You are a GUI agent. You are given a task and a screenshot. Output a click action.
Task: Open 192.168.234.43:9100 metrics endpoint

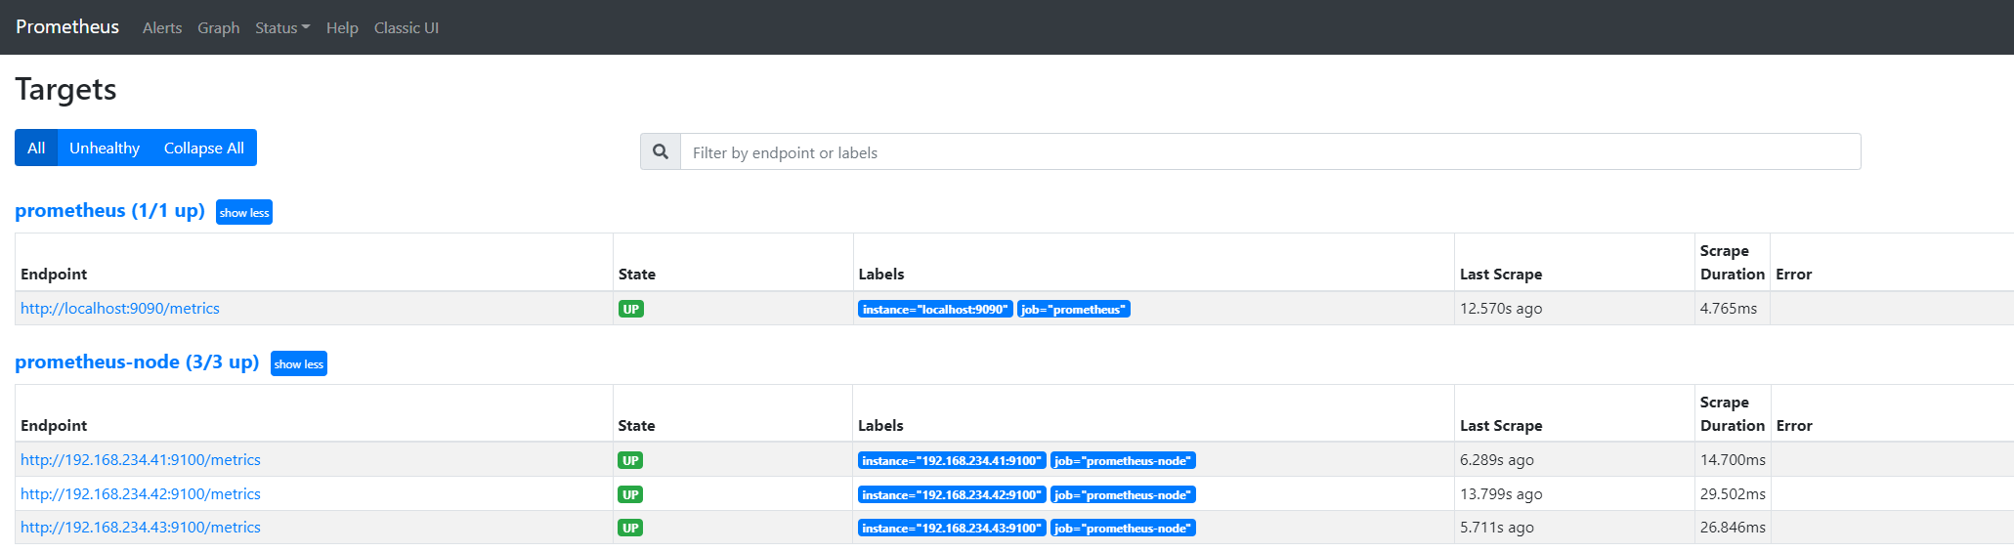click(x=141, y=527)
